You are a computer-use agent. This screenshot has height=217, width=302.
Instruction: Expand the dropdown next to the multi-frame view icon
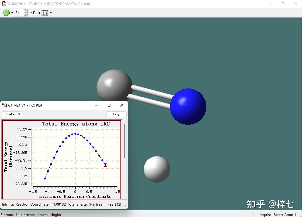pyautogui.click(x=51, y=13)
